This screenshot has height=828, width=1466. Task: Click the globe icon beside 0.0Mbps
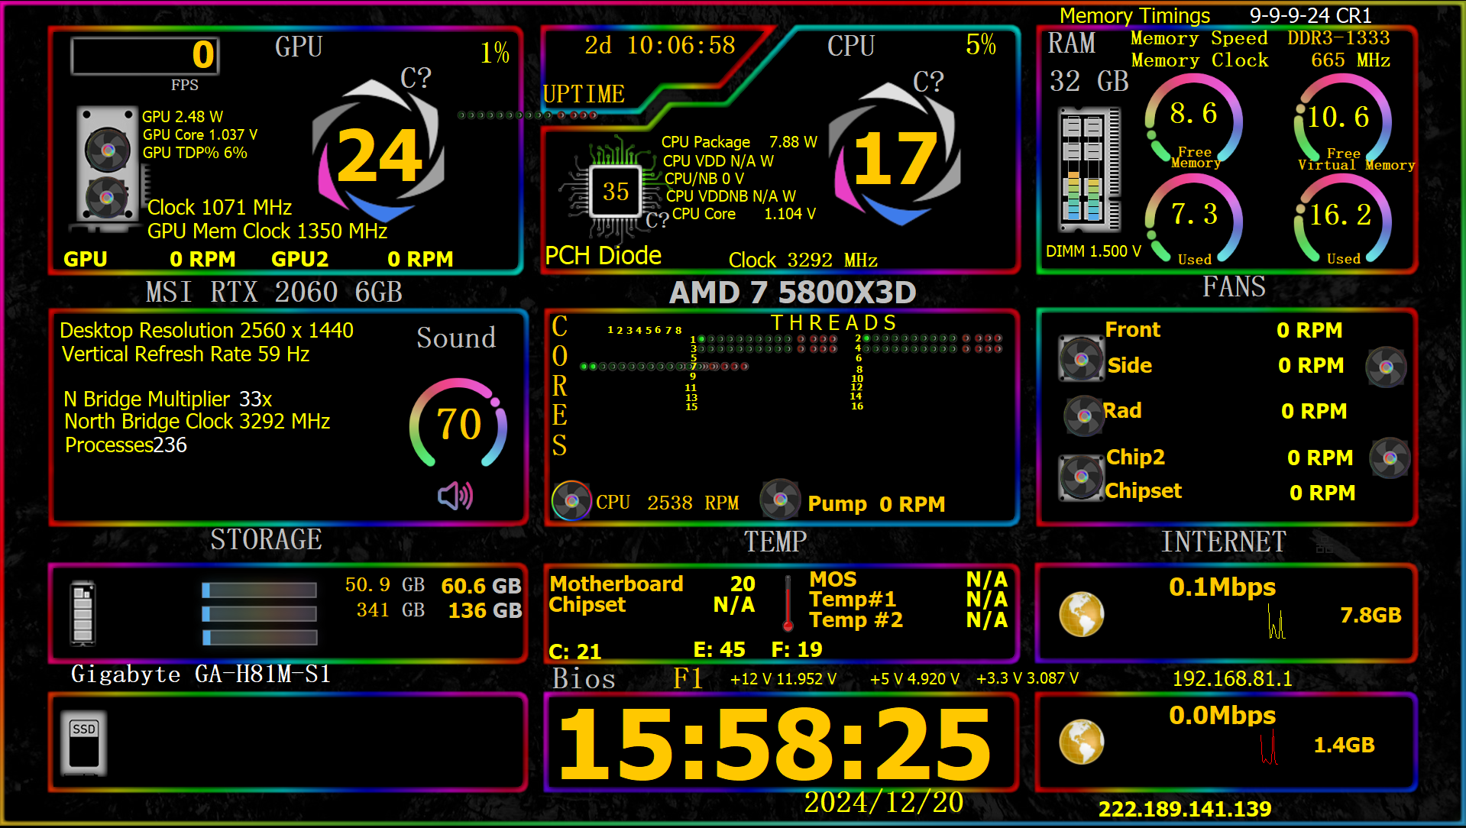(x=1081, y=742)
